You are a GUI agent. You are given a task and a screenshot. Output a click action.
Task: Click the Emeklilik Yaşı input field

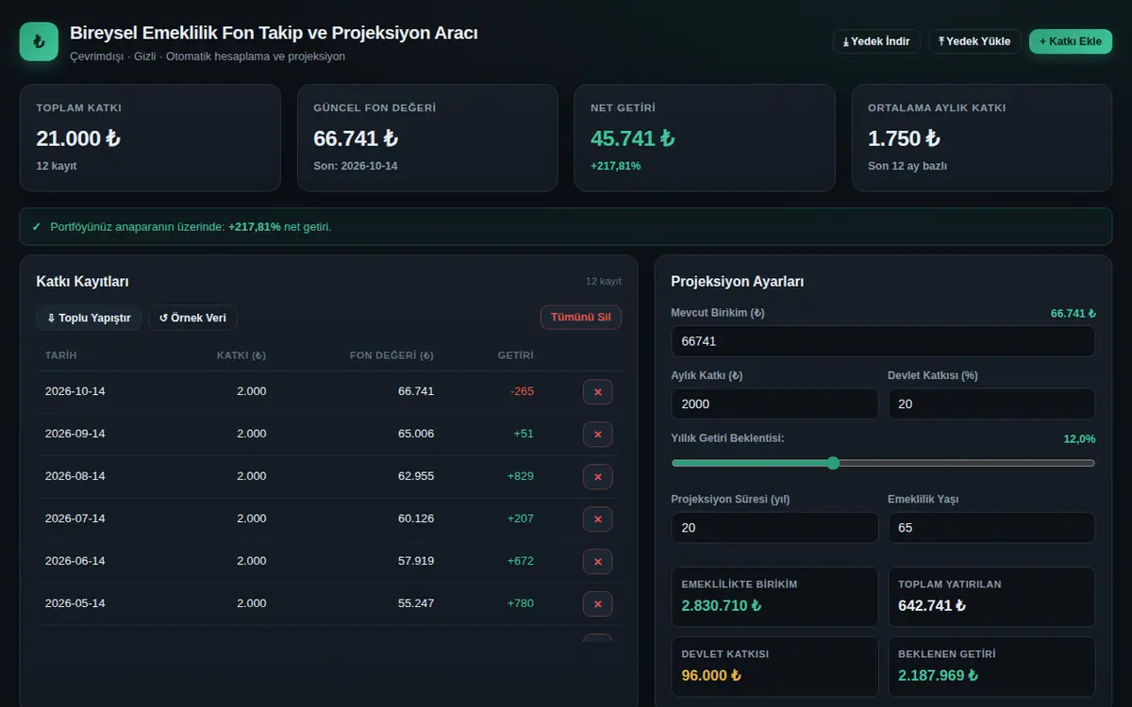991,528
